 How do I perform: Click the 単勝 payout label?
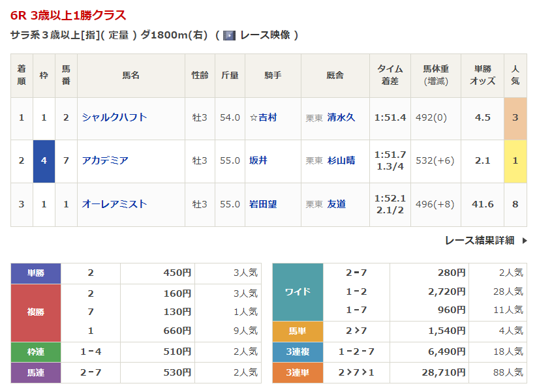pyautogui.click(x=36, y=273)
